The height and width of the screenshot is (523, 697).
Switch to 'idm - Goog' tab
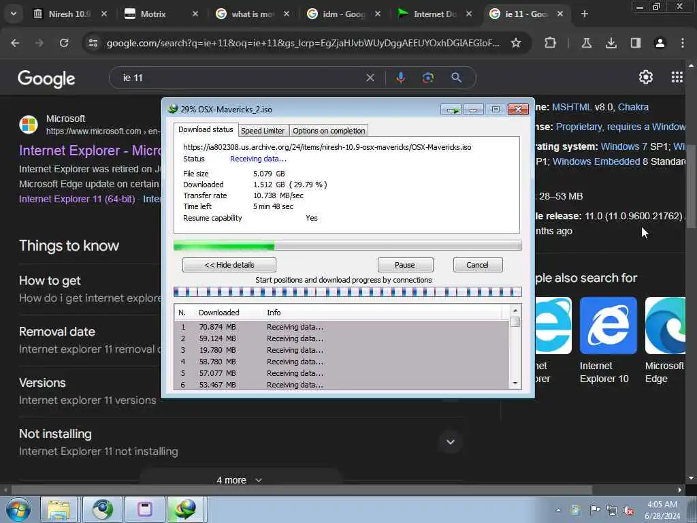click(x=344, y=14)
